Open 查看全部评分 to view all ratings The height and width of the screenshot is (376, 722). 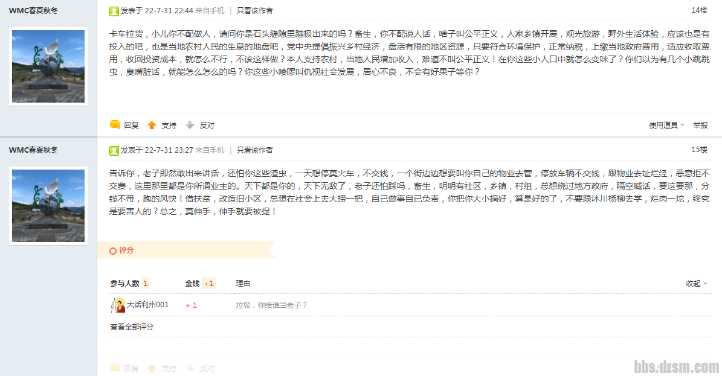(132, 327)
